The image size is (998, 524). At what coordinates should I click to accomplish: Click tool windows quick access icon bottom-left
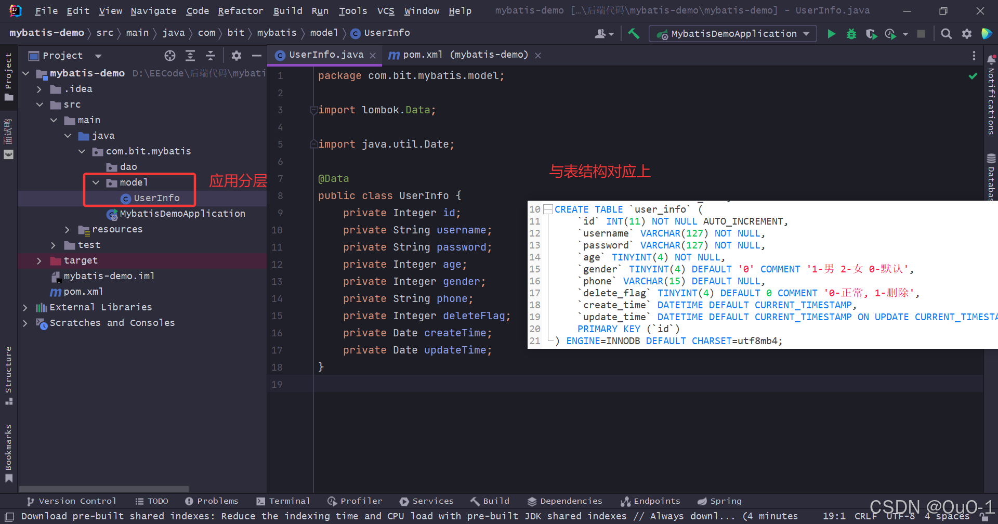(9, 517)
